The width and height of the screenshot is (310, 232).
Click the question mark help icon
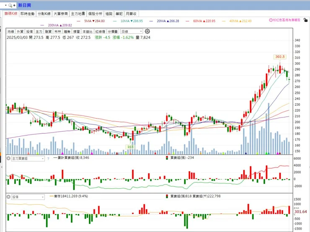(x=48, y=158)
